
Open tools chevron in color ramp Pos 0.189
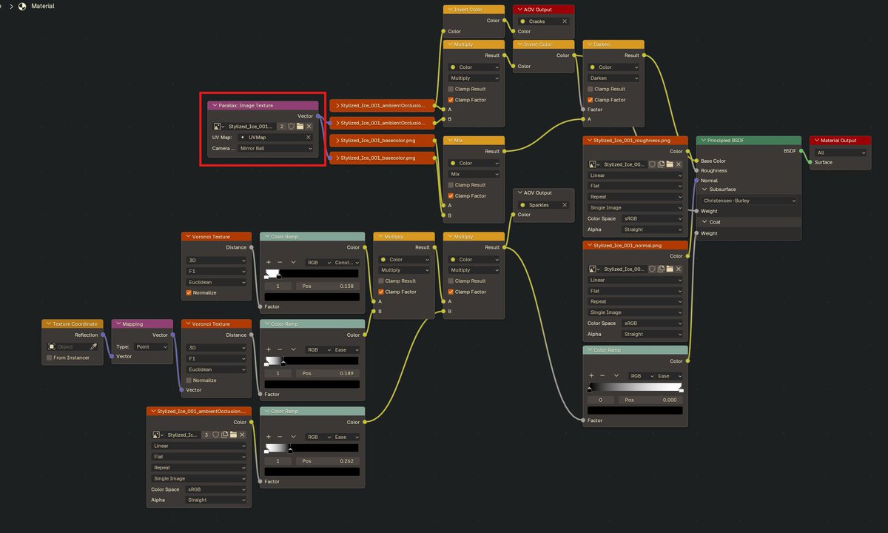(293, 349)
